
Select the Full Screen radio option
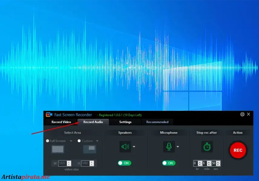tap(47, 141)
